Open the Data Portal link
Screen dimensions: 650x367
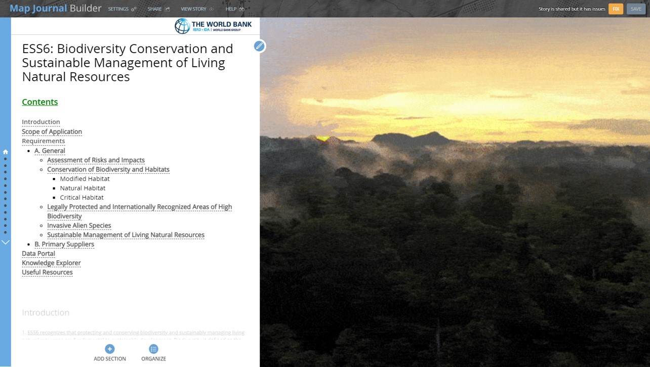pos(38,253)
